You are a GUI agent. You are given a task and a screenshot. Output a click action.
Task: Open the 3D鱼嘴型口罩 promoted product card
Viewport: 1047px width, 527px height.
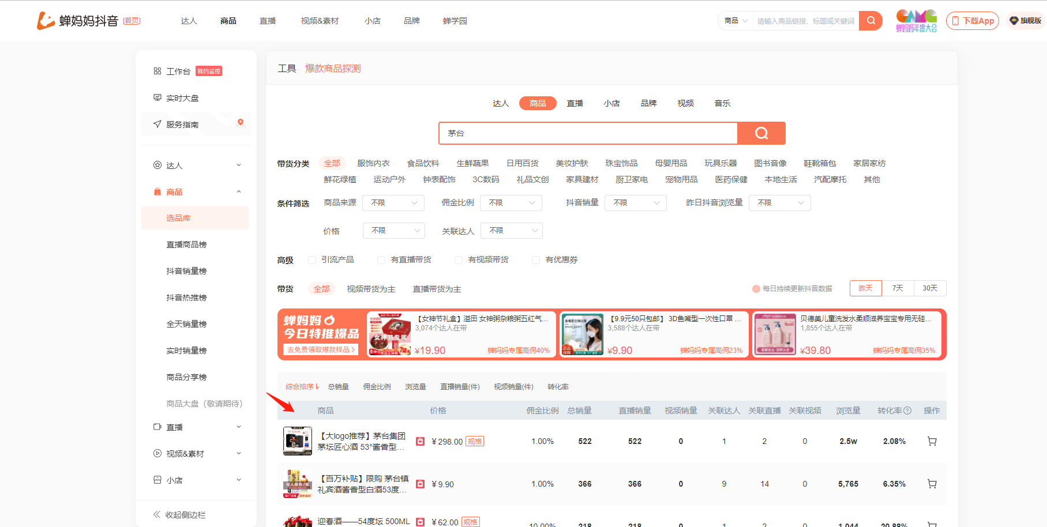pos(654,334)
